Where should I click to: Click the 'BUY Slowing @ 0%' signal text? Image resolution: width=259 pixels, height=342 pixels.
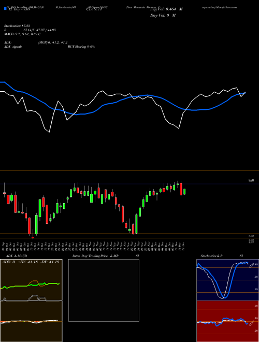(x=81, y=47)
